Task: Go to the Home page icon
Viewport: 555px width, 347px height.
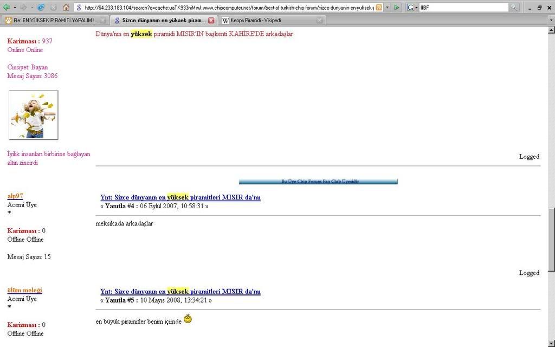Action: tap(66, 8)
